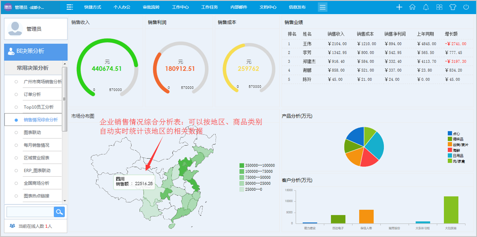
Task: Click the red slice of pie chart
Action: click(369, 159)
